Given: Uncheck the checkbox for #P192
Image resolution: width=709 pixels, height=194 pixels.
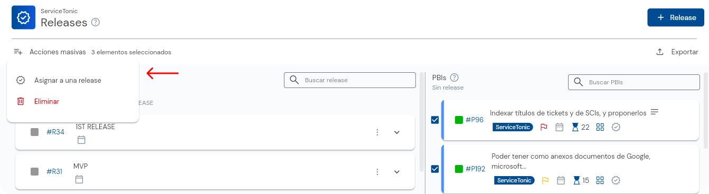Looking at the screenshot, I should coord(435,169).
